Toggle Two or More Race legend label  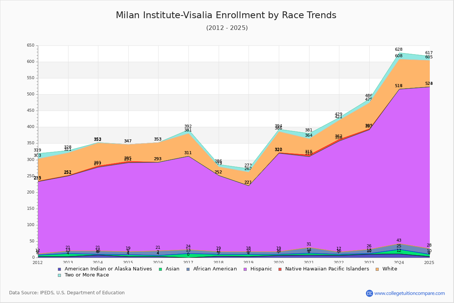(86, 275)
